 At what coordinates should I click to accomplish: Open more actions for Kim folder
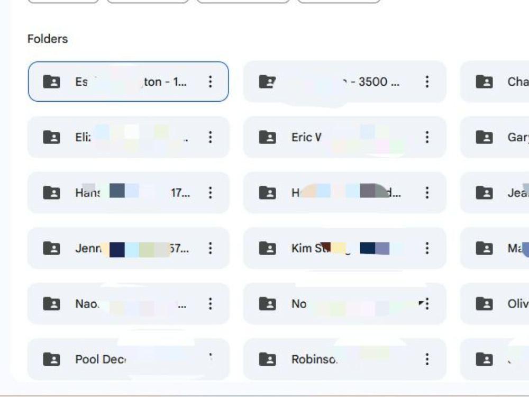(x=427, y=248)
